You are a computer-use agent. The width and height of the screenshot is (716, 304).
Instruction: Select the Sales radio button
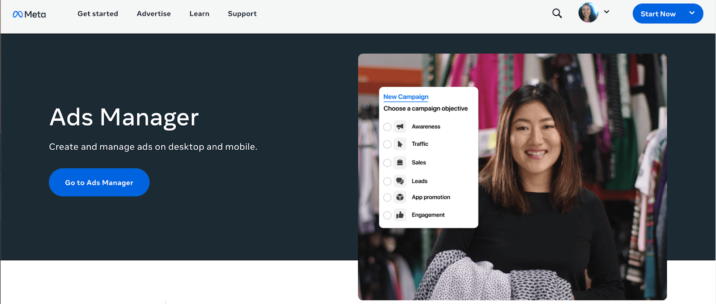tap(388, 163)
